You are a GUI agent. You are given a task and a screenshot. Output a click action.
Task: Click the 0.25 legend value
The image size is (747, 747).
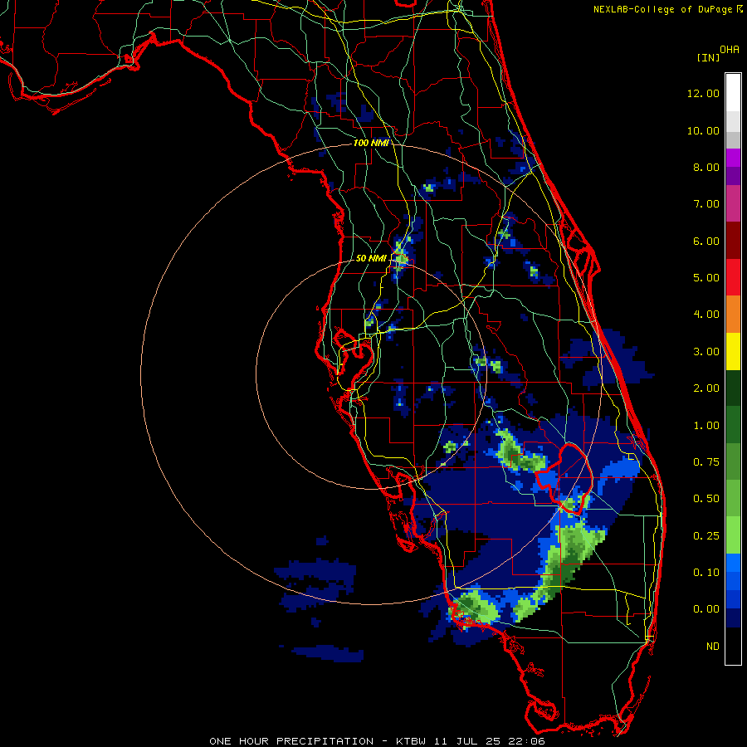[x=706, y=536]
